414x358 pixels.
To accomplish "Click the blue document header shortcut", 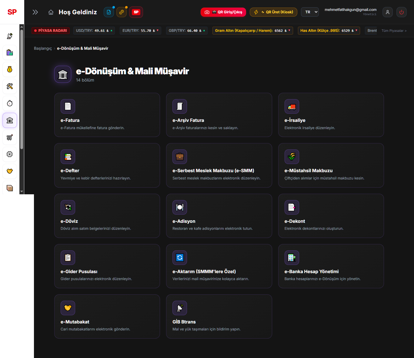I will click(x=109, y=12).
